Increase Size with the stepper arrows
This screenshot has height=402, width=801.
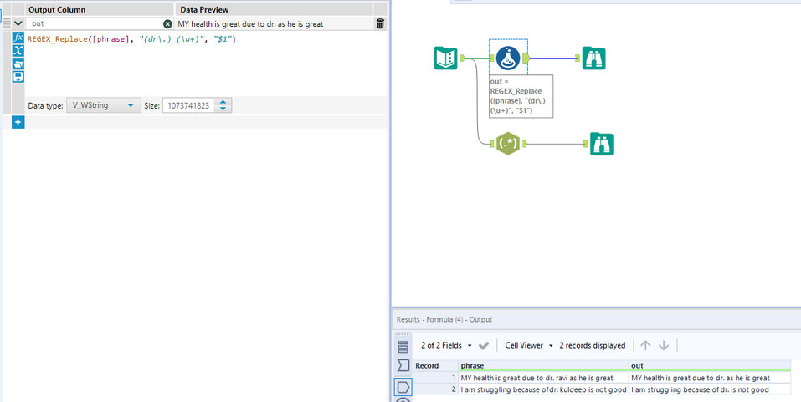[x=223, y=103]
